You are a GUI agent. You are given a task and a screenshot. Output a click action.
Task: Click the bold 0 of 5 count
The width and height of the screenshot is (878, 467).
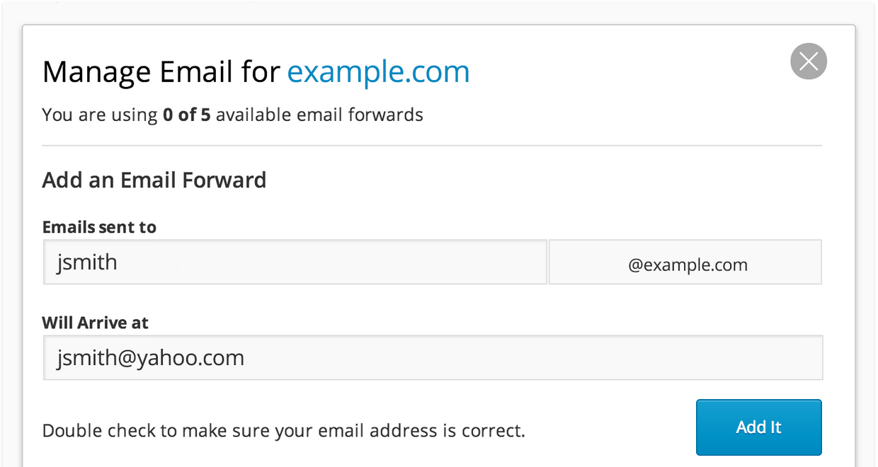(x=186, y=115)
